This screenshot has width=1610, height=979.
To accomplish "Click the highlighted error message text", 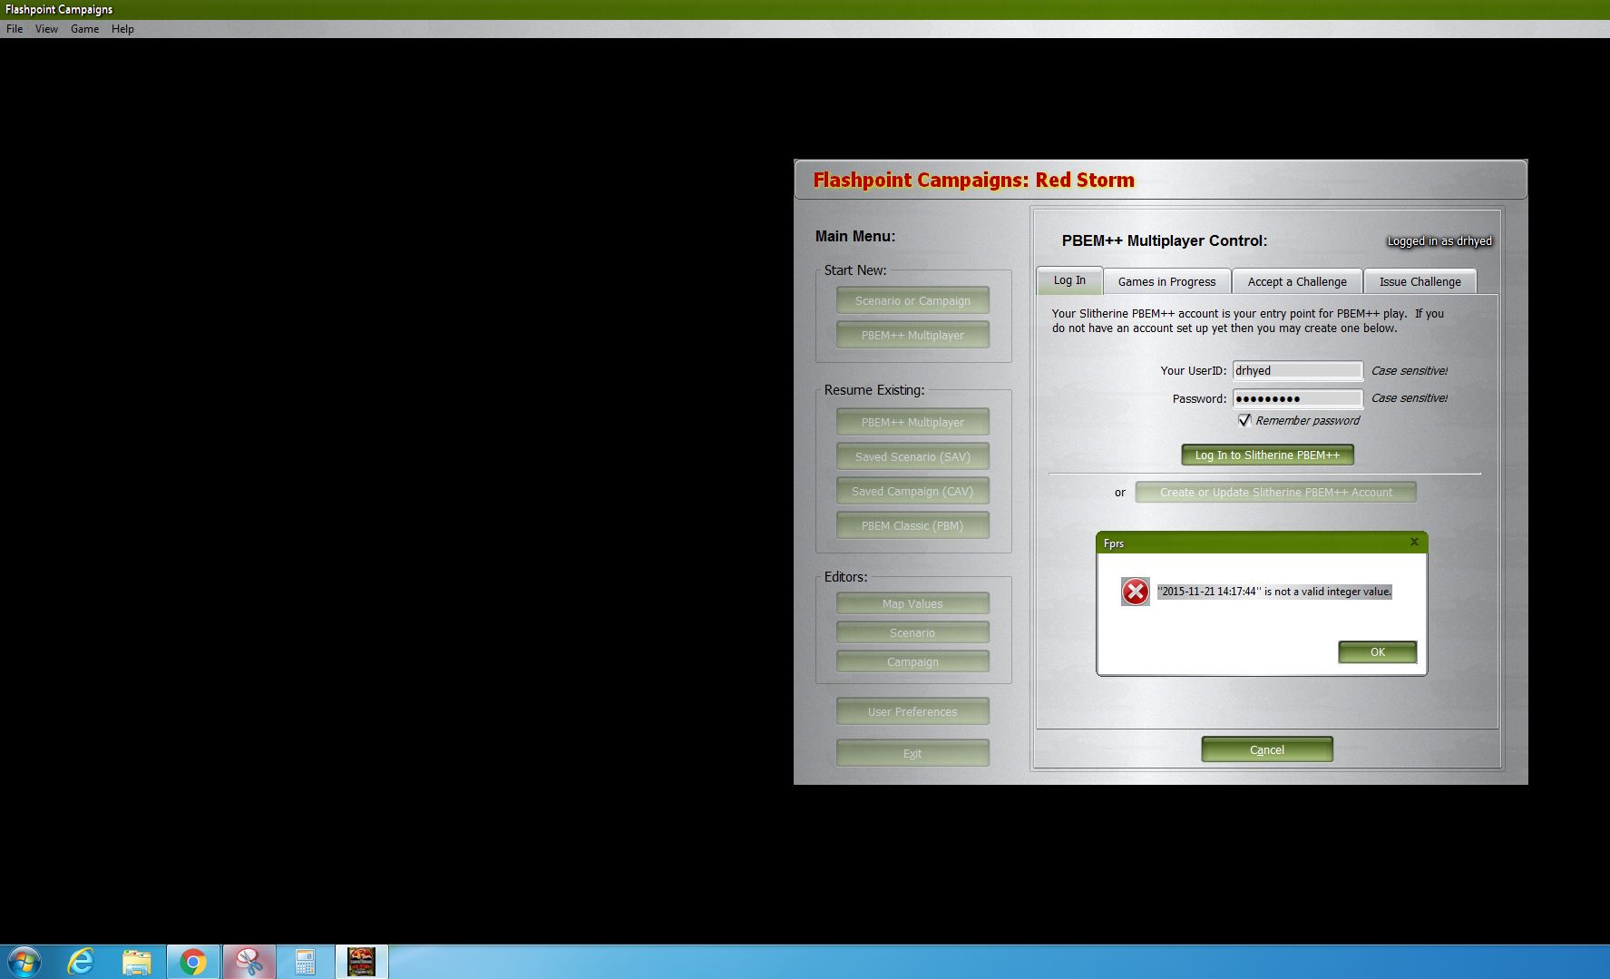I will [1274, 592].
